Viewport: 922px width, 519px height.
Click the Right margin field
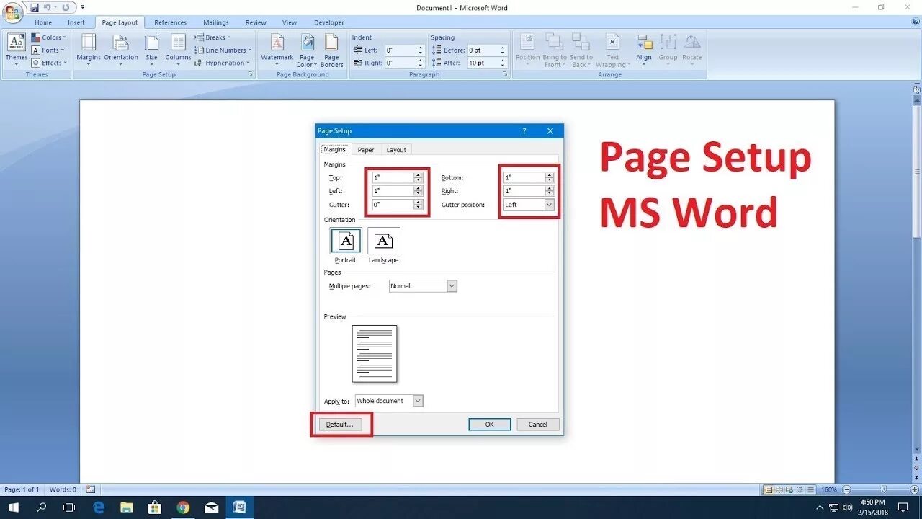click(529, 191)
